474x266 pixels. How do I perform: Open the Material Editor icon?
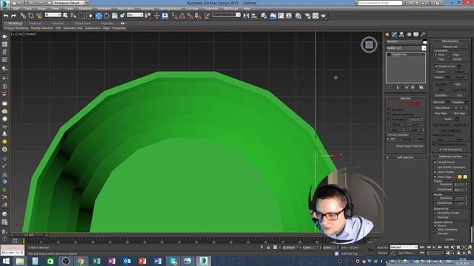coord(298,16)
